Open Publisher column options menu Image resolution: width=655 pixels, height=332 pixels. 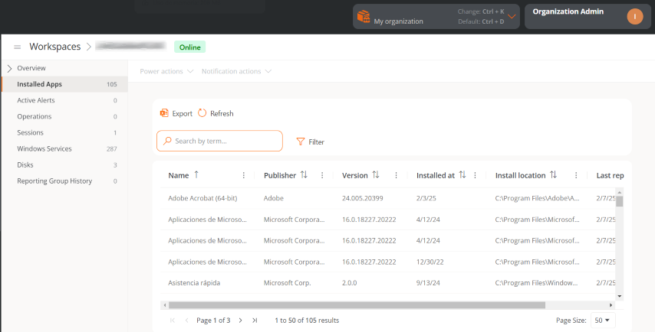pyautogui.click(x=322, y=175)
